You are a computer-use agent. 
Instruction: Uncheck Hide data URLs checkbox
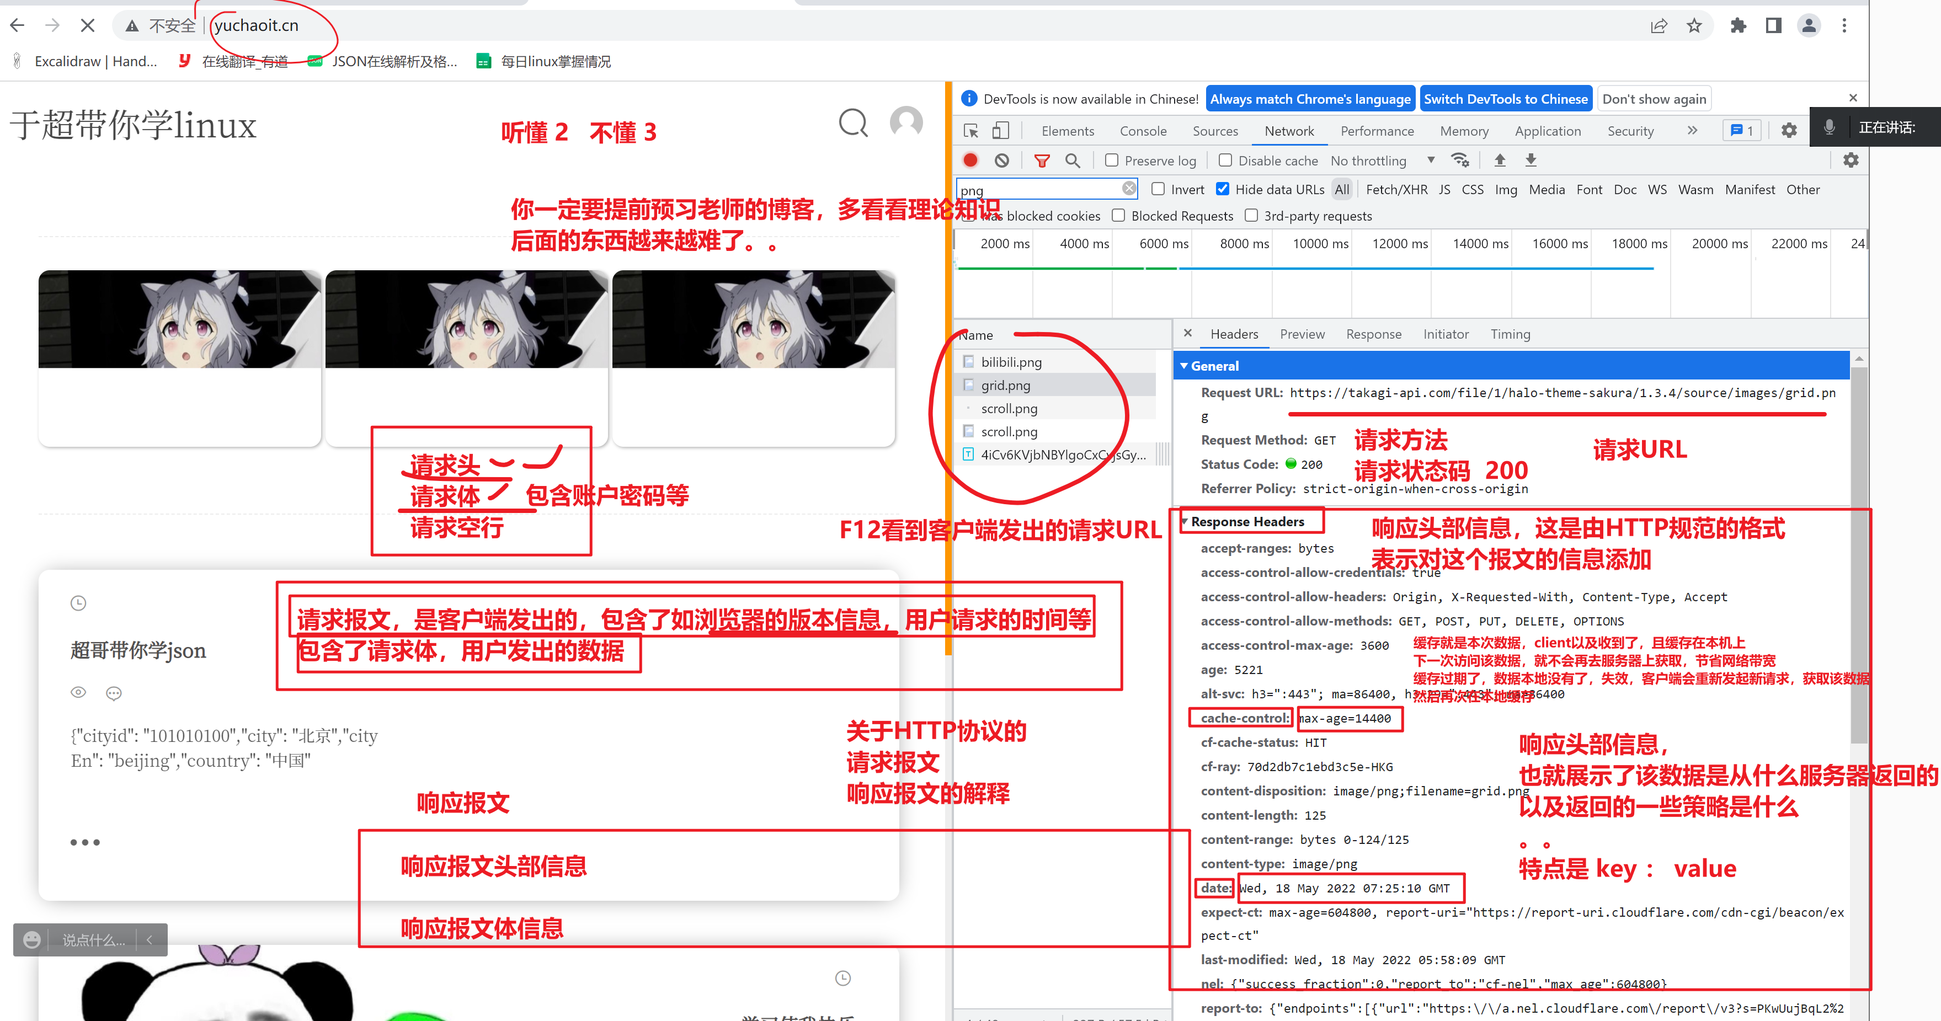[1222, 189]
